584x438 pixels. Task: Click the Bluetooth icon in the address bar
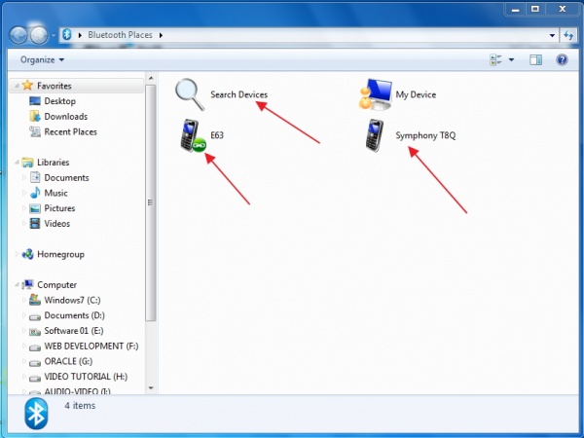point(66,35)
